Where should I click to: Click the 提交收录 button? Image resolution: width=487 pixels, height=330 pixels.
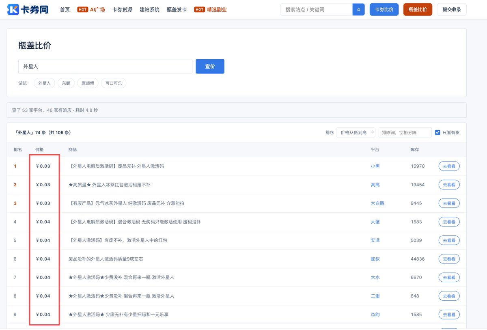tap(452, 9)
